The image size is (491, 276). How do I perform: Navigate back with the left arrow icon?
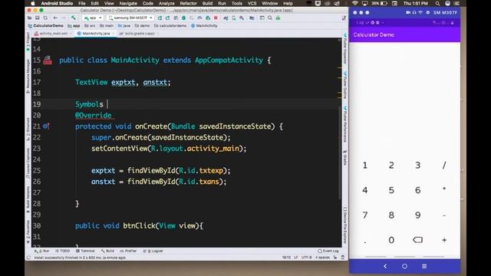click(55, 18)
